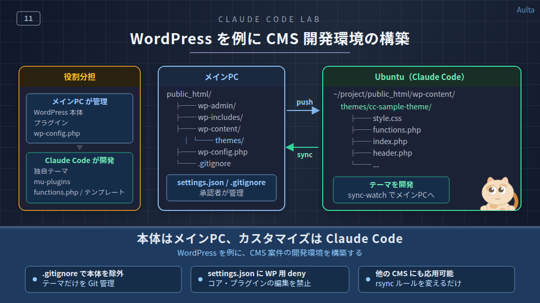This screenshot has height=303, width=540.
Task: Click the blue push arrow
Action: [303, 110]
